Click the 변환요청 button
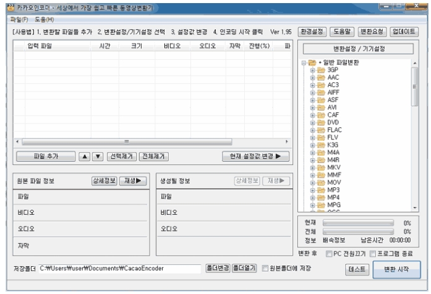The height and width of the screenshot is (294, 431). (x=372, y=32)
